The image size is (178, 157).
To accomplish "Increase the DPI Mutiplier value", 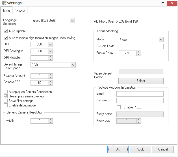I will coord(50,57).
